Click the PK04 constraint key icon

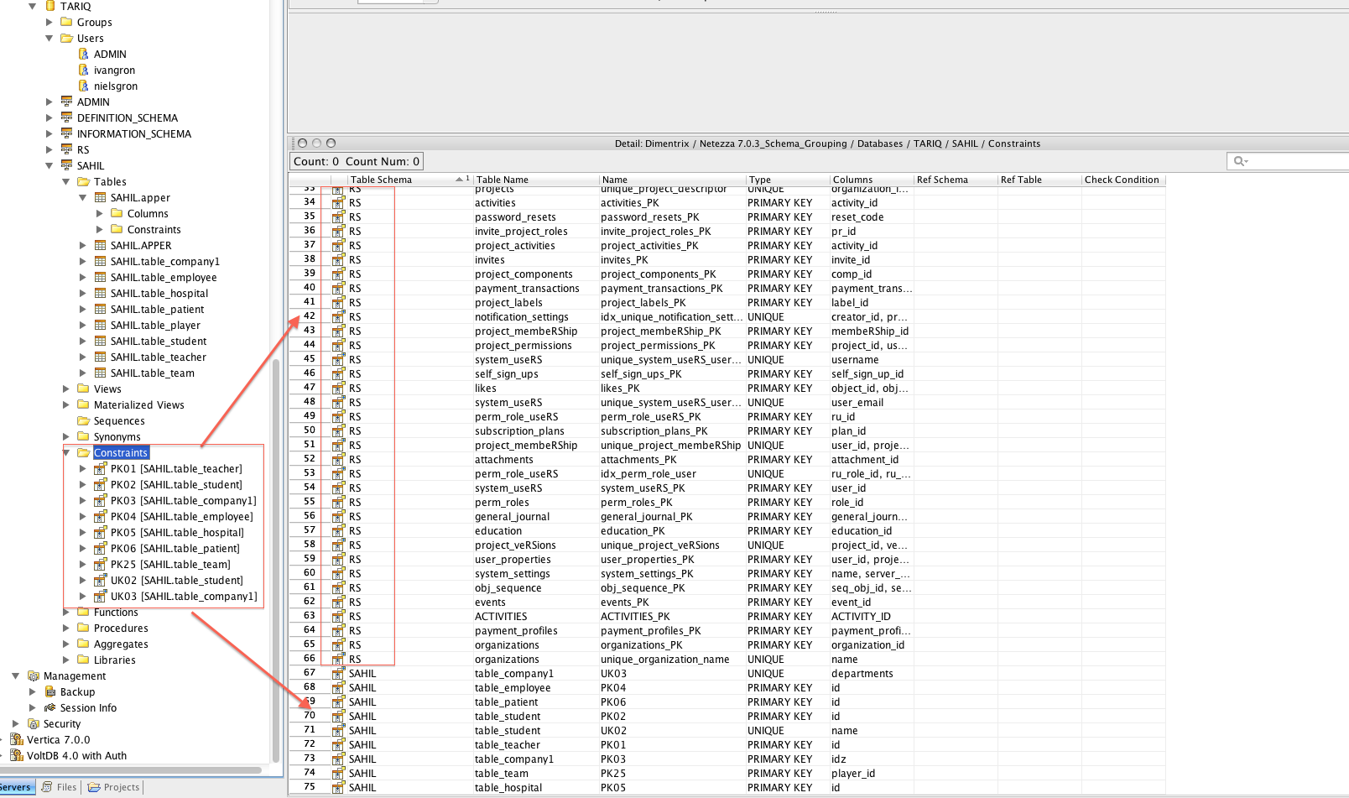pos(101,516)
